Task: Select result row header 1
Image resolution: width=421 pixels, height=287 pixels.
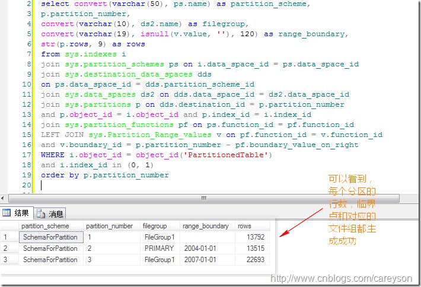Action: click(9, 237)
